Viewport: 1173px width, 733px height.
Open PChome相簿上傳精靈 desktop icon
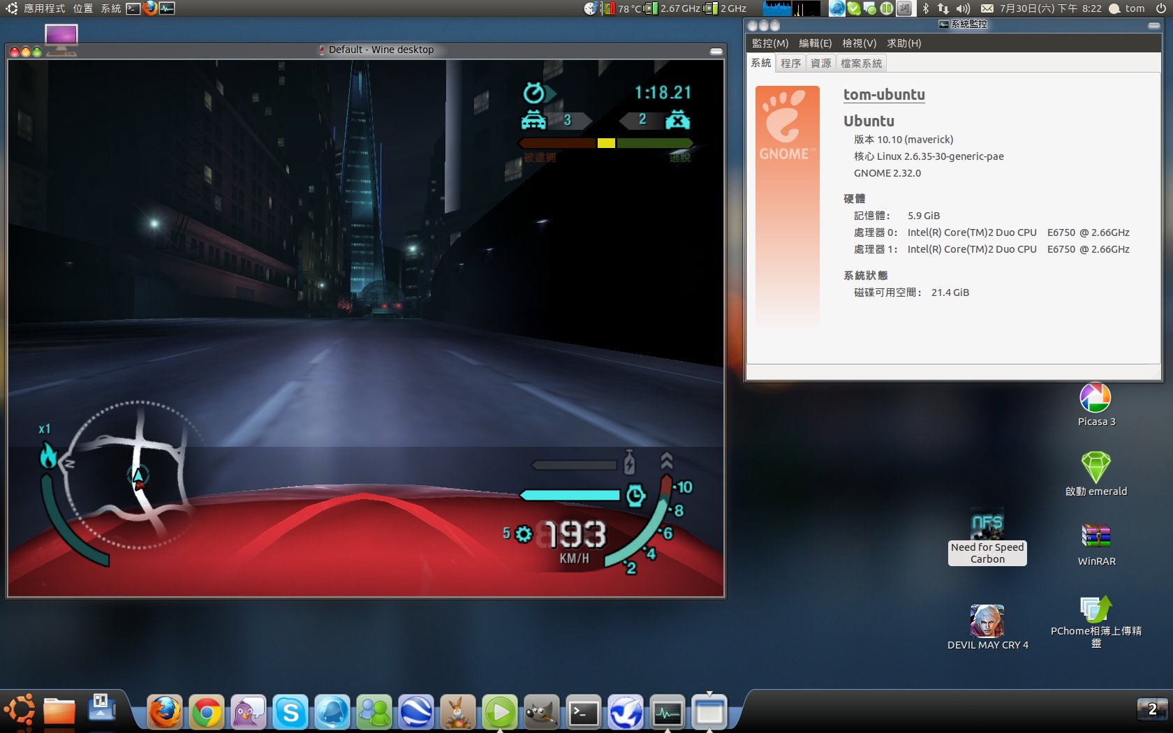(x=1096, y=621)
